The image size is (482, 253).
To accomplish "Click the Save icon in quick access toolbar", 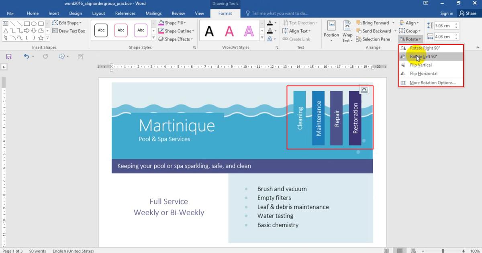I will [9, 57].
